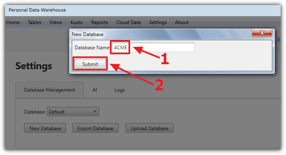This screenshot has width=286, height=155.
Task: Click the Personal Data Warehouse window title
Action: (37, 10)
